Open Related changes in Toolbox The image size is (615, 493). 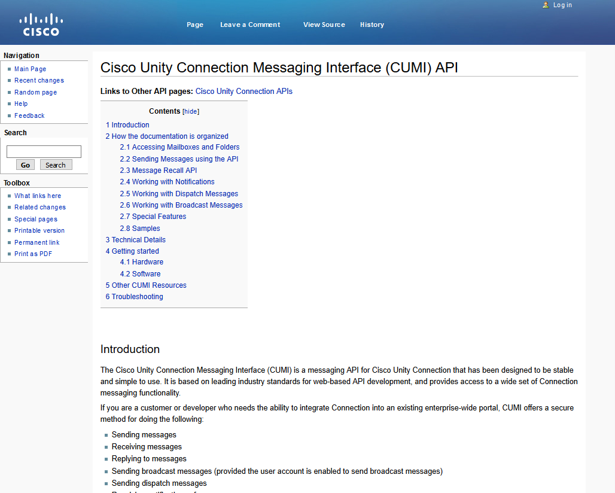coord(40,207)
